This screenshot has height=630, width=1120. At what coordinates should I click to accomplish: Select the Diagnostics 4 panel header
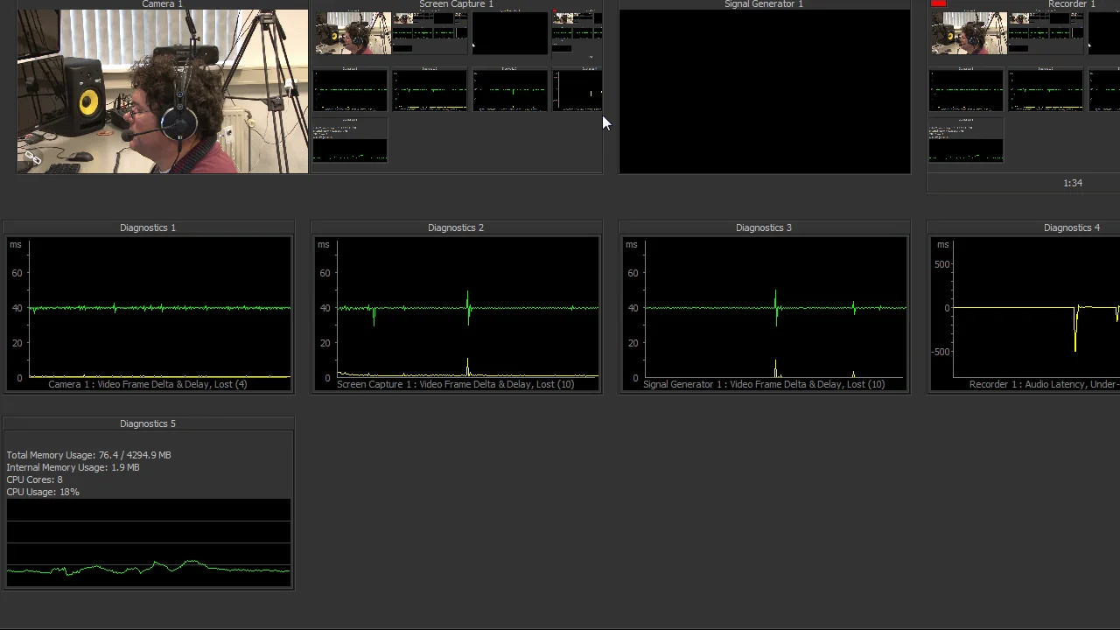1071,227
